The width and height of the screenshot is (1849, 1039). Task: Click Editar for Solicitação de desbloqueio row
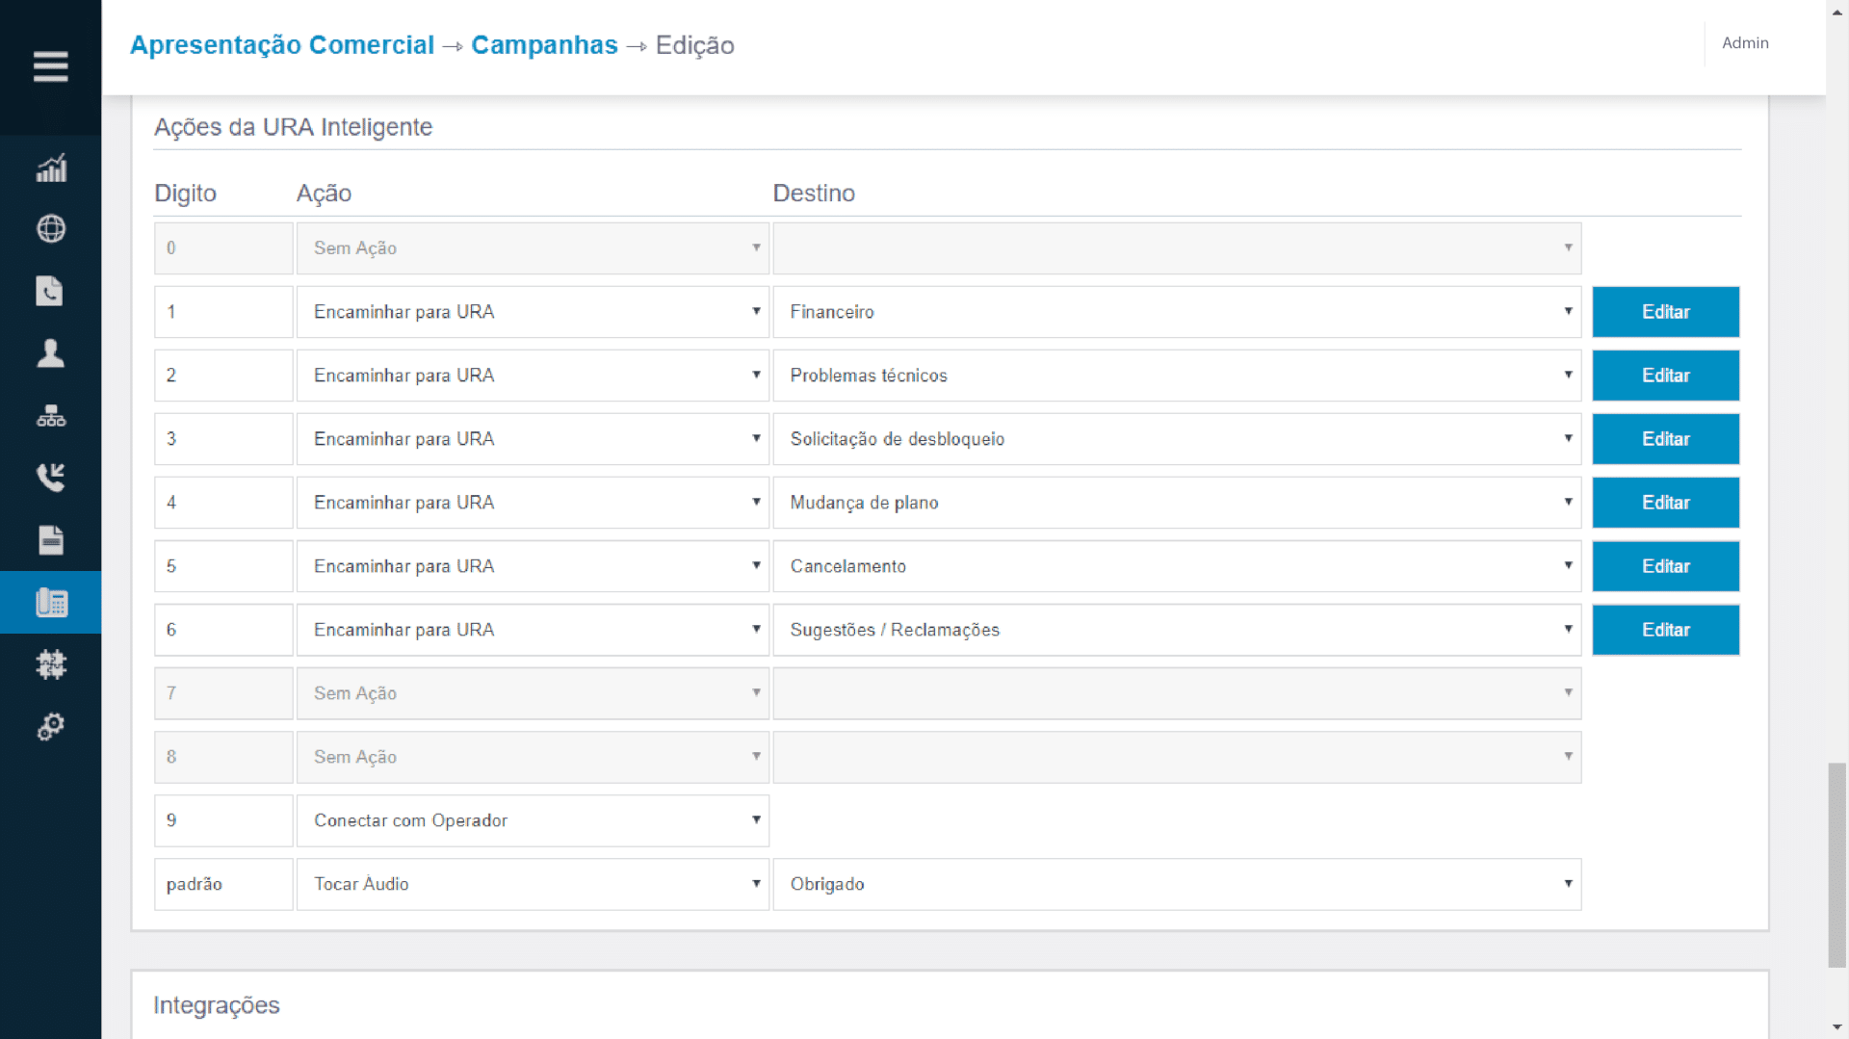tap(1665, 439)
